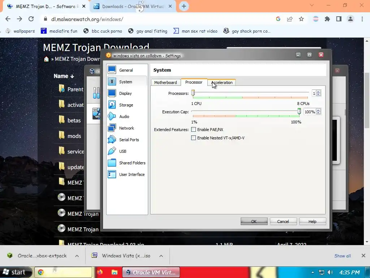Enable Nested VT-x/AMD-V checkbox
Screen dimensions: 370x278
[194, 138]
